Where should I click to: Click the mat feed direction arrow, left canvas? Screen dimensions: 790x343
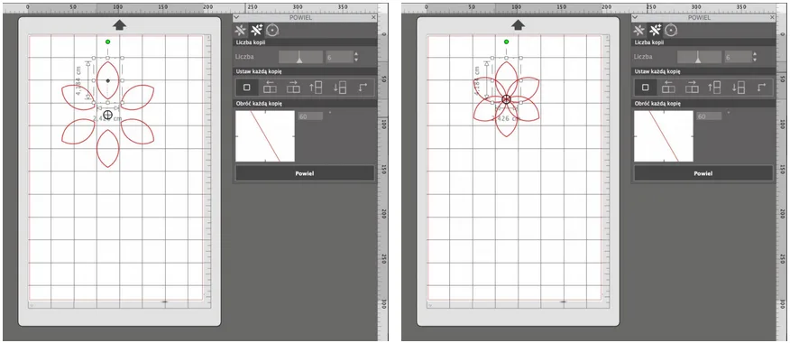119,25
